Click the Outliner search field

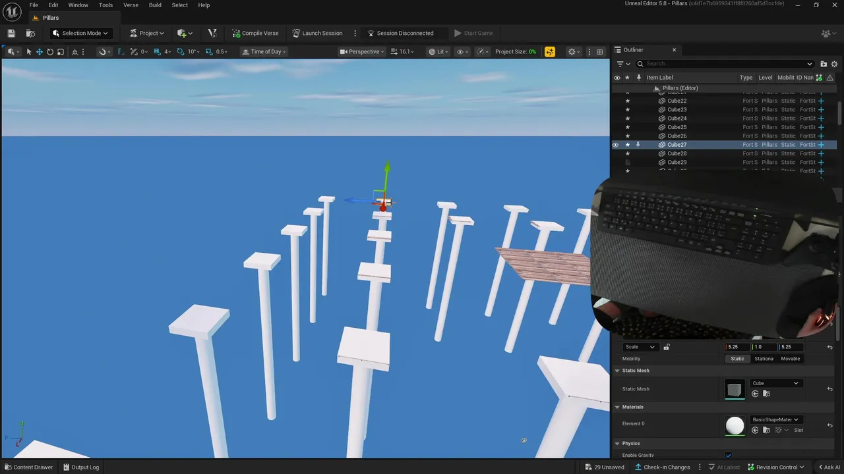[x=725, y=64]
